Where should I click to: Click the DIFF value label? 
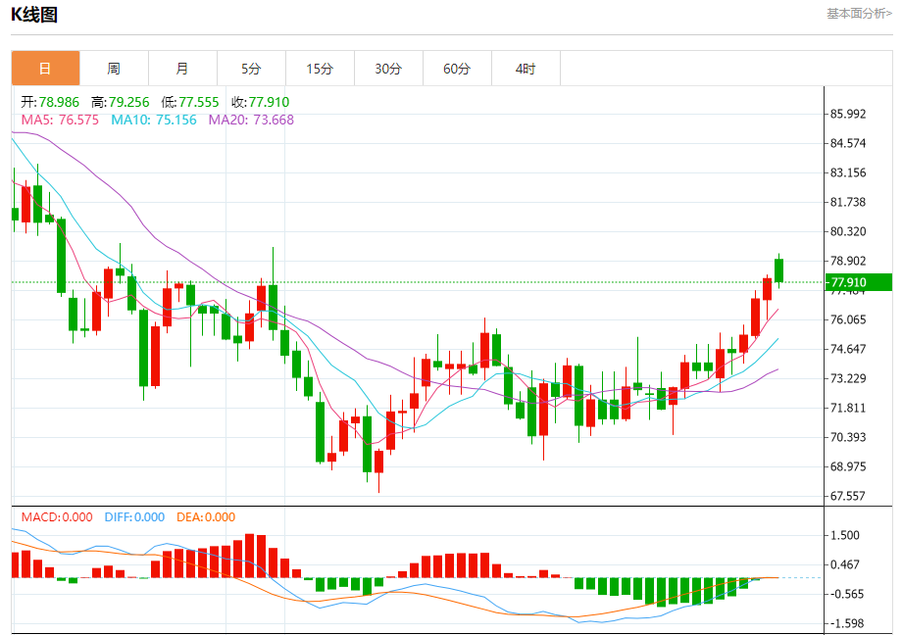click(134, 517)
